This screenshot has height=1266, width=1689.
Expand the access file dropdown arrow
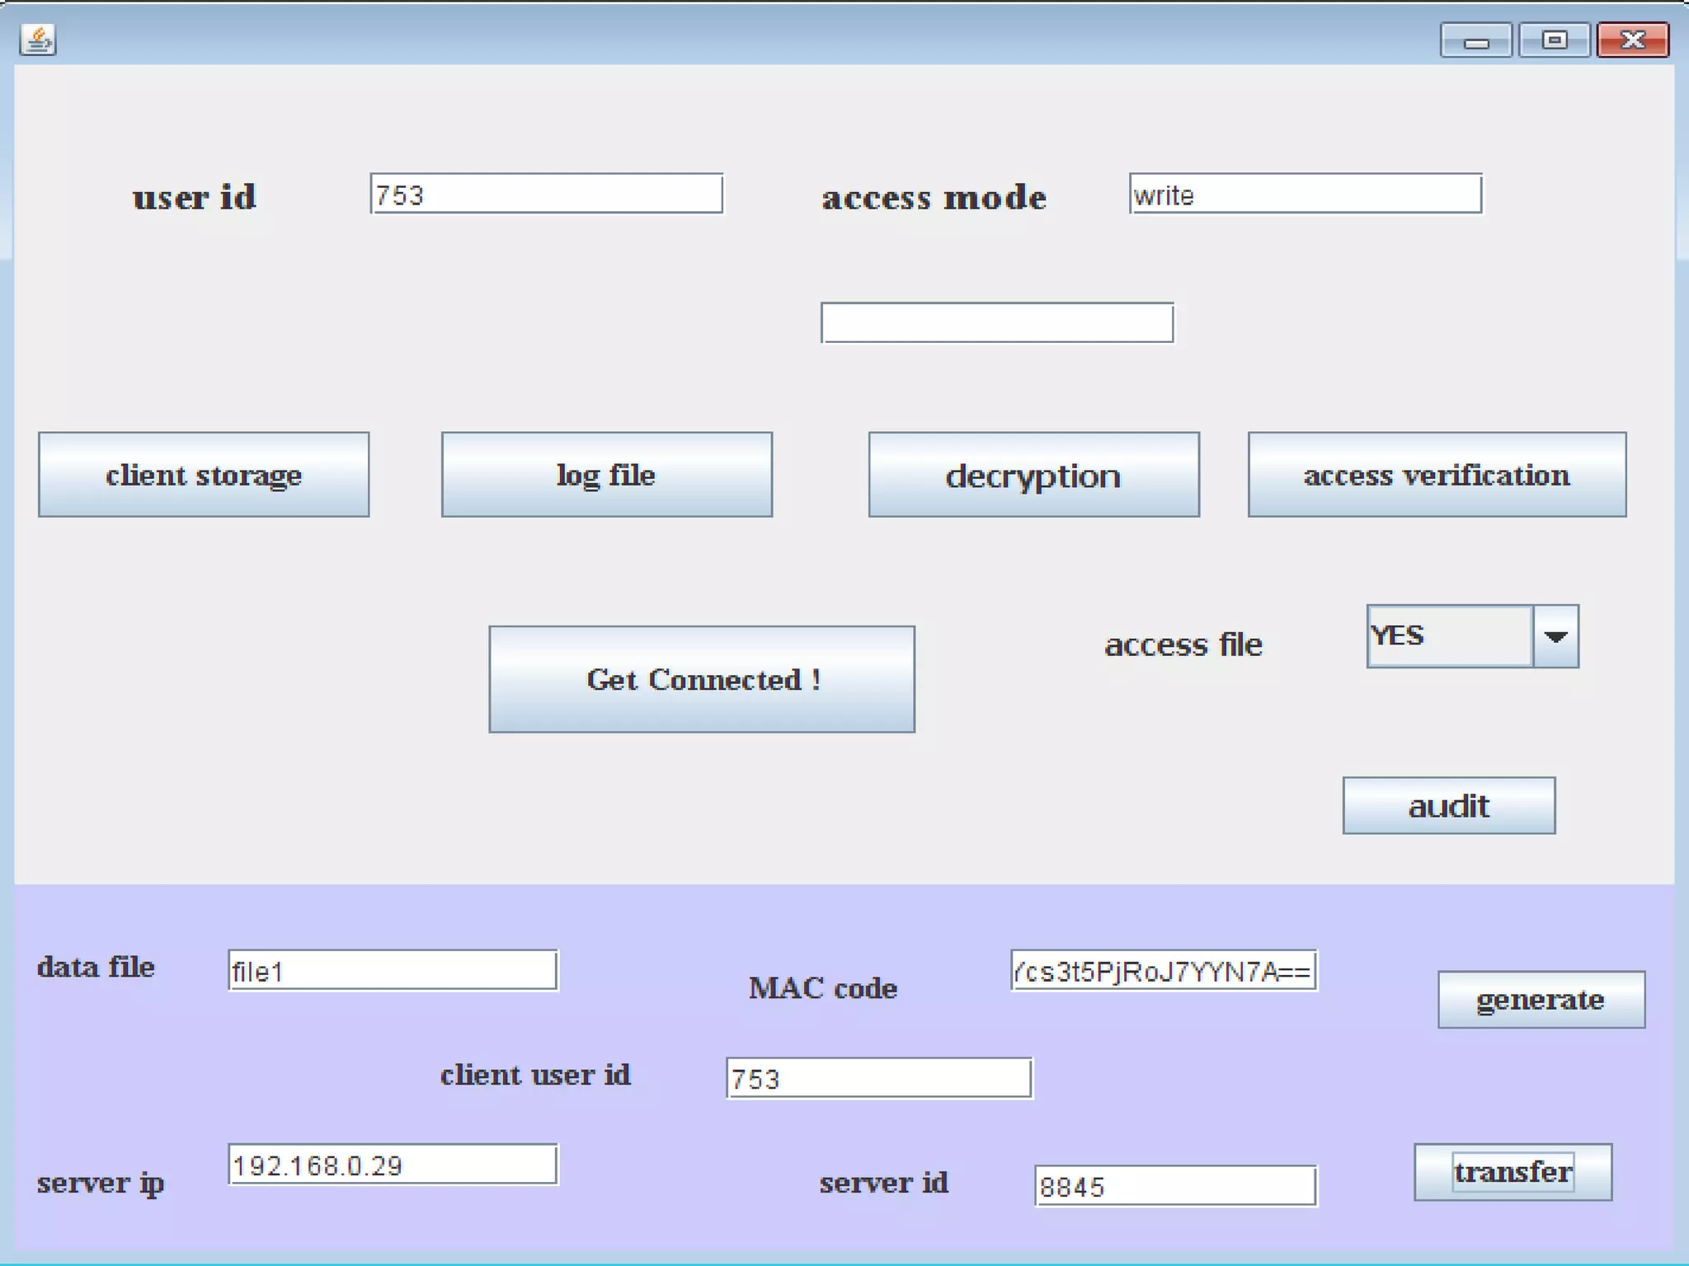click(1555, 636)
